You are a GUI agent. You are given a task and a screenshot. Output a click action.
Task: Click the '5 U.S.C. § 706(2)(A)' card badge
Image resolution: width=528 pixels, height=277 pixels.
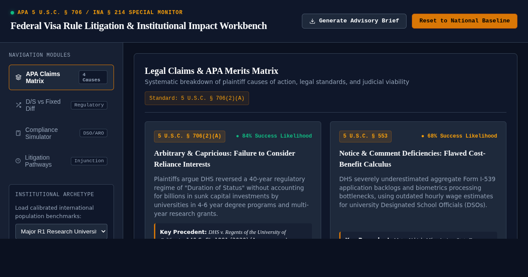(190, 136)
